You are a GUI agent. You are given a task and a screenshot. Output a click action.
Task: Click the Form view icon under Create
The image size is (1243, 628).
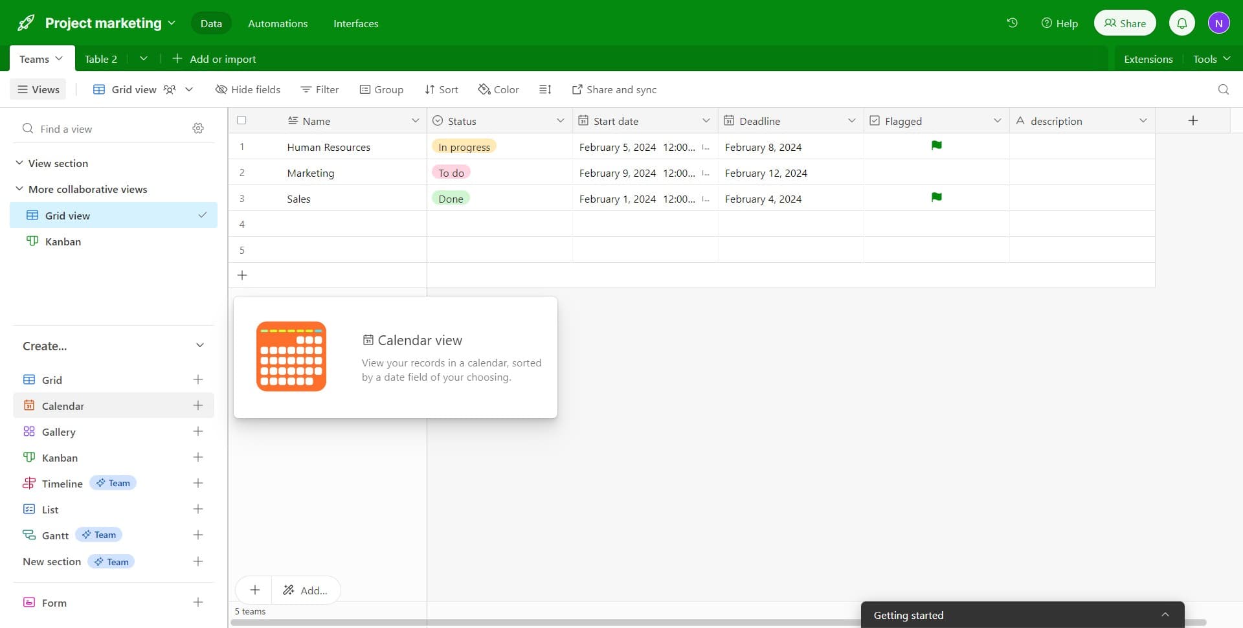[30, 602]
